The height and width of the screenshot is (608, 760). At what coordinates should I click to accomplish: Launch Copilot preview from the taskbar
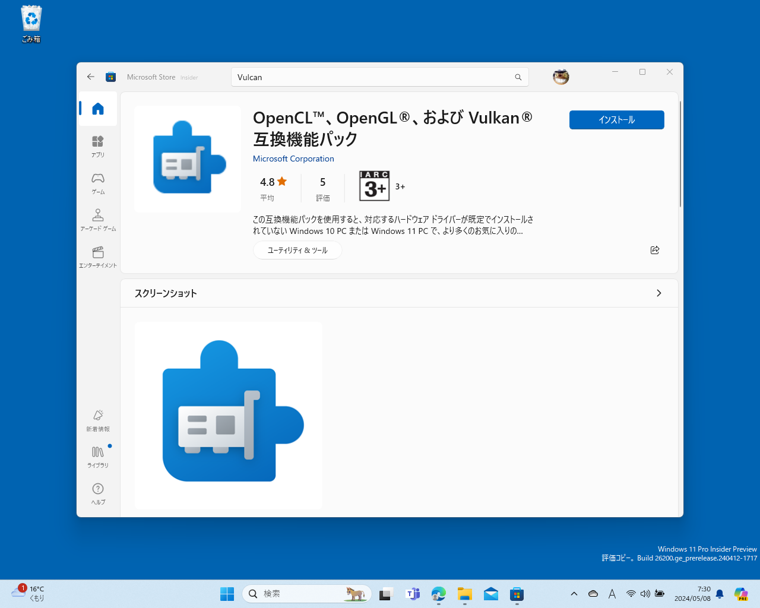click(741, 594)
